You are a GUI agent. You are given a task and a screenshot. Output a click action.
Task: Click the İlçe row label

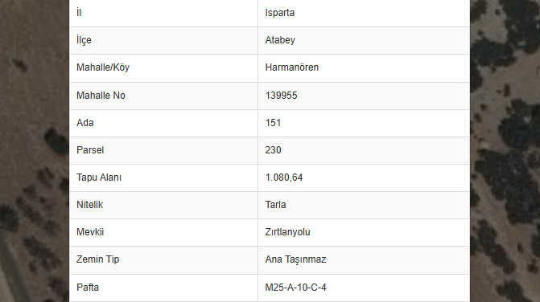tap(84, 40)
